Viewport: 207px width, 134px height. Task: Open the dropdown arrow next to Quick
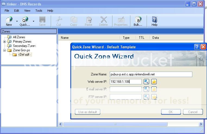coord(33,21)
